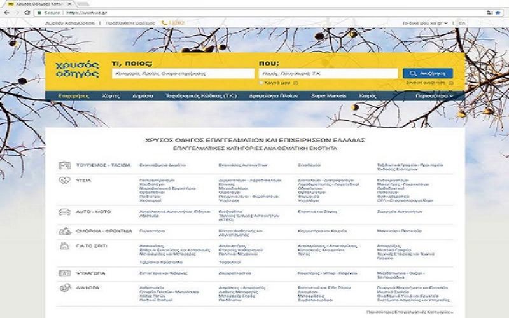509x318 pixels.
Task: Open the Ενοικιάσεις Αυτοκινήτων link
Action: [243, 165]
